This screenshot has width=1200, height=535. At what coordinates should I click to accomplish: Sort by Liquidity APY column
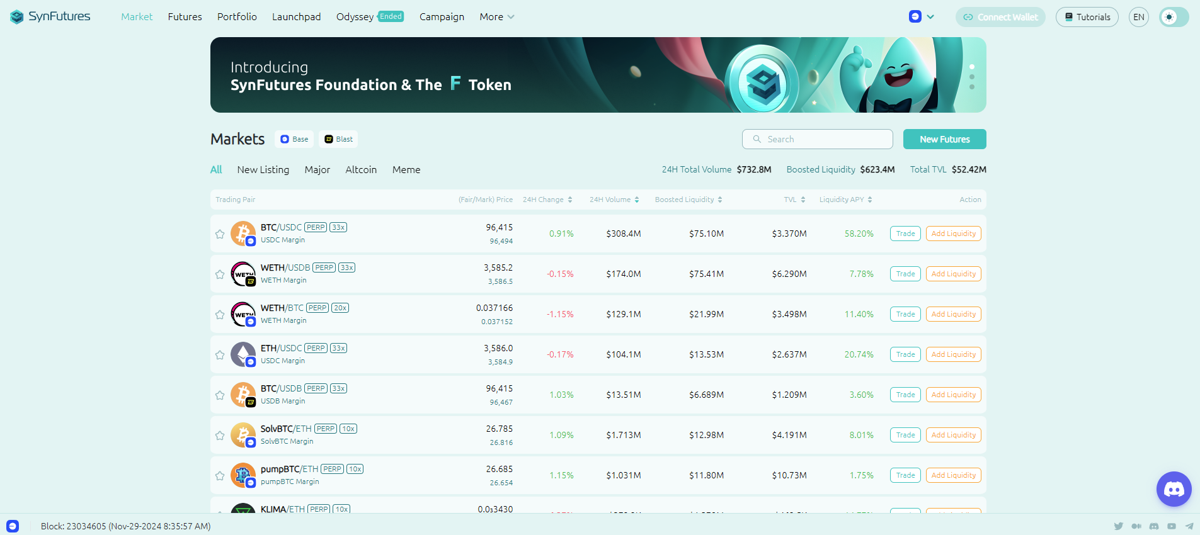[x=846, y=200]
